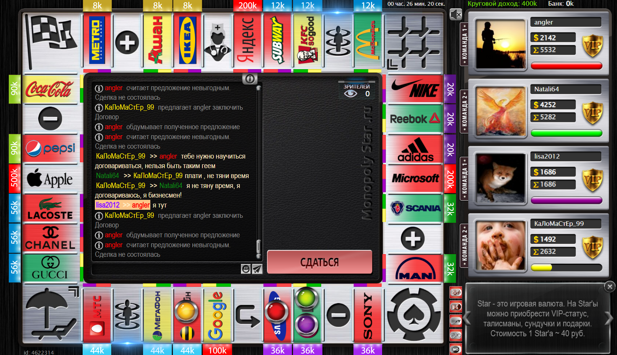The width and height of the screenshot is (617, 355).
Task: Click Natali64's green timer bar
Action: click(x=567, y=133)
